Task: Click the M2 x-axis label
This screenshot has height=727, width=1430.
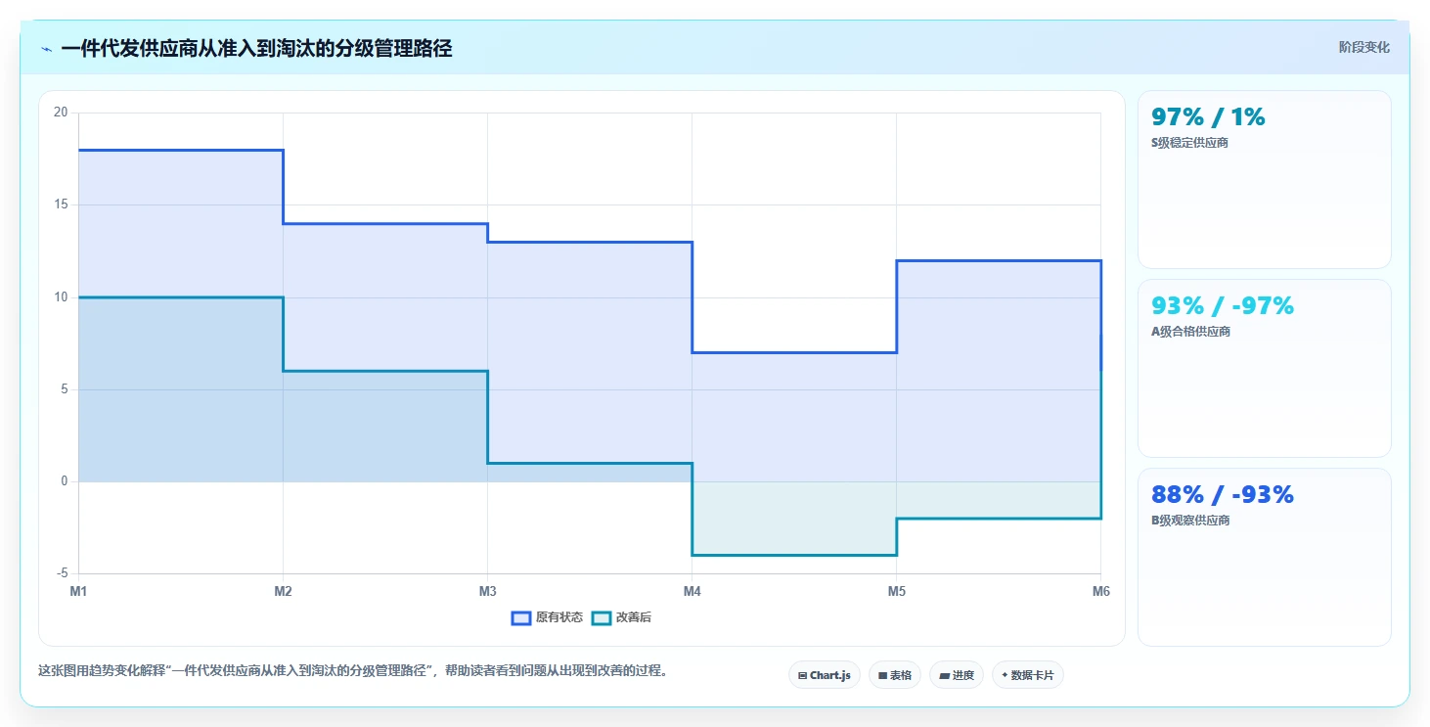Action: [x=283, y=591]
